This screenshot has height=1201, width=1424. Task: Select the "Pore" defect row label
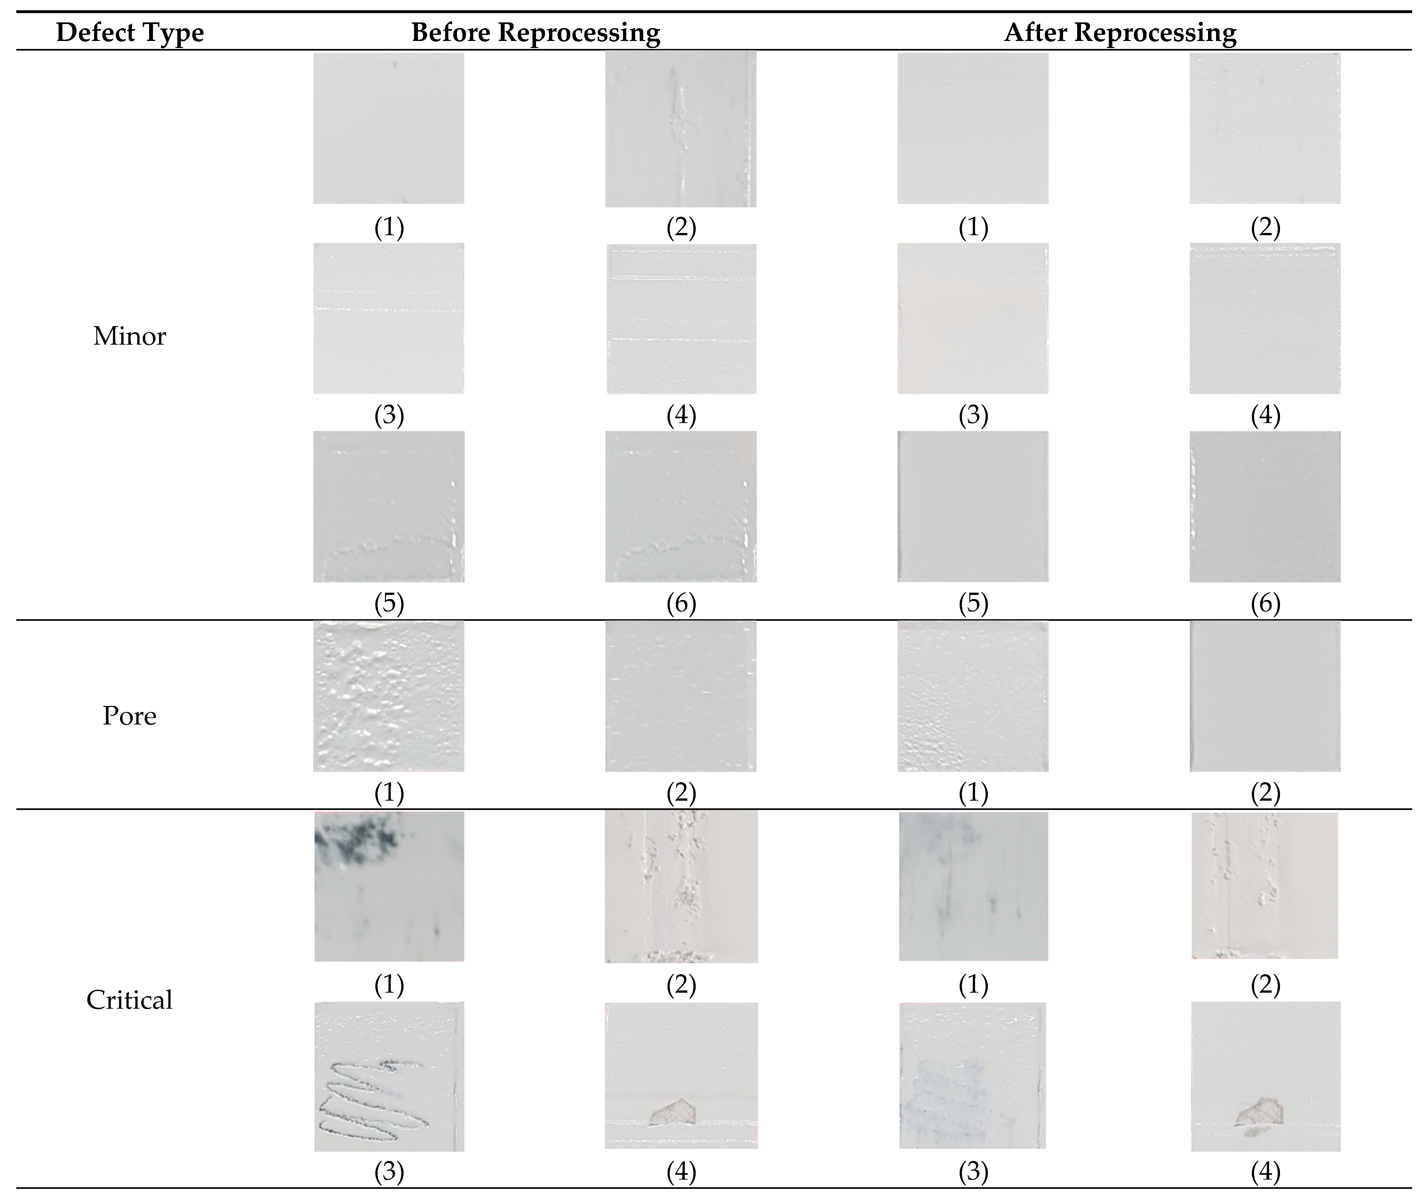click(129, 716)
